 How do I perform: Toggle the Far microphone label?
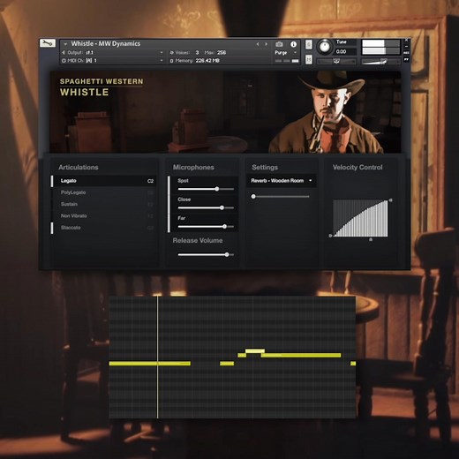click(181, 218)
